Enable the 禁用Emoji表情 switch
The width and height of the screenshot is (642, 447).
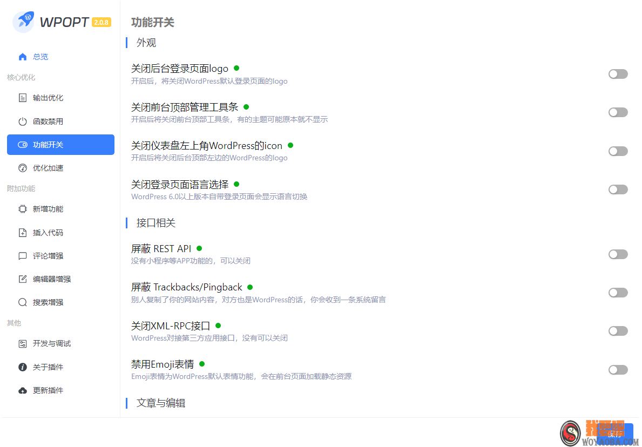pyautogui.click(x=618, y=369)
